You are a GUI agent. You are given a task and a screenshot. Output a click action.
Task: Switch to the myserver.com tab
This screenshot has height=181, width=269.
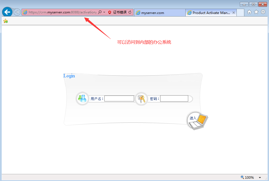pos(159,13)
